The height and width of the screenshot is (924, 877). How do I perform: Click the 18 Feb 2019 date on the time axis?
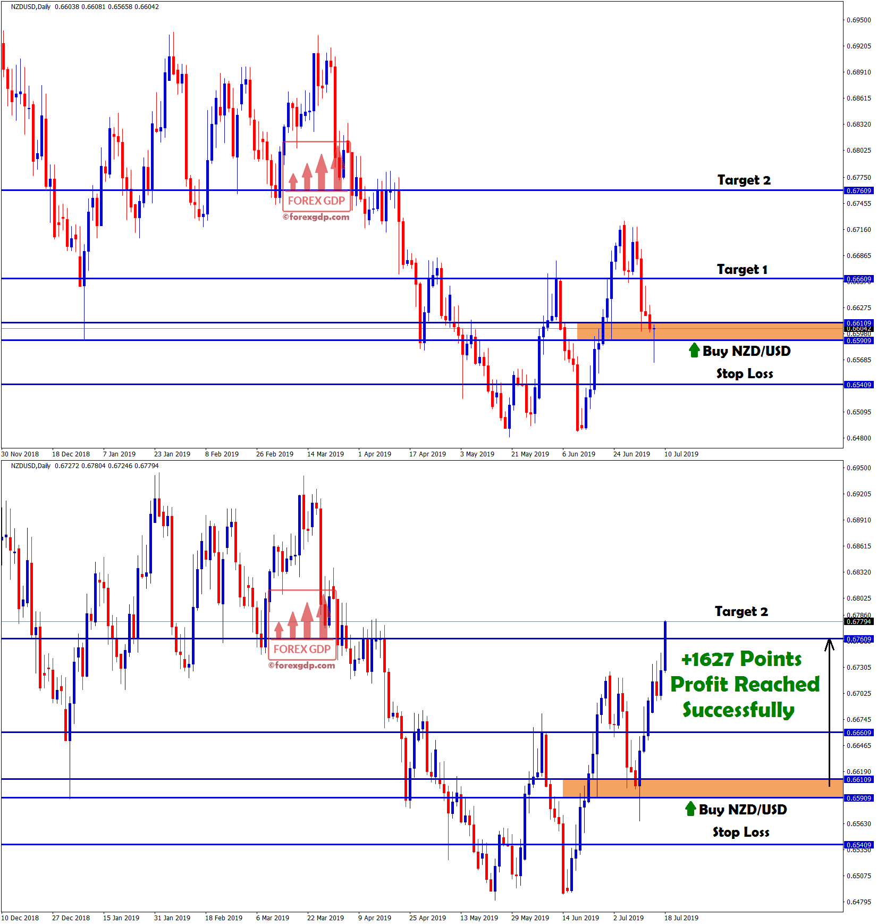(x=224, y=918)
